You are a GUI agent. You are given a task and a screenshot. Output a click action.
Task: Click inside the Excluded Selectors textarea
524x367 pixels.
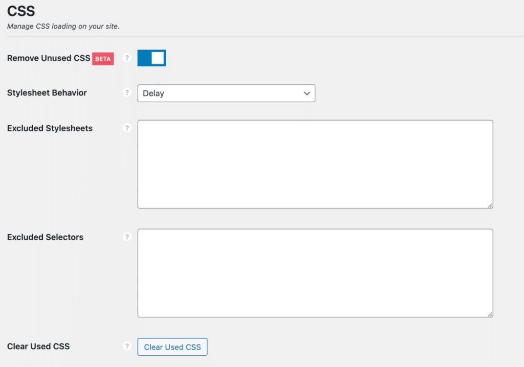315,272
